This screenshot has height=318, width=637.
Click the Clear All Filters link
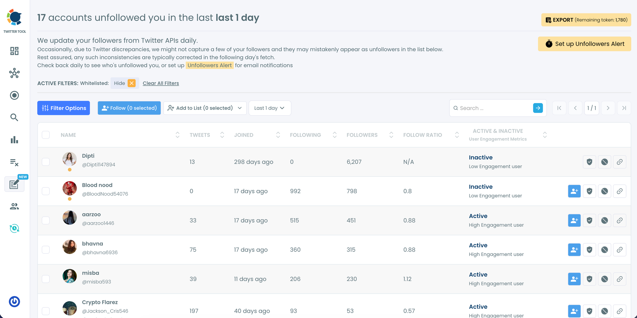(x=161, y=83)
